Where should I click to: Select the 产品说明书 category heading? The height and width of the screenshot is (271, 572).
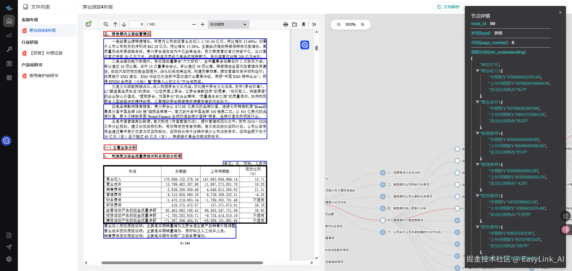32,65
